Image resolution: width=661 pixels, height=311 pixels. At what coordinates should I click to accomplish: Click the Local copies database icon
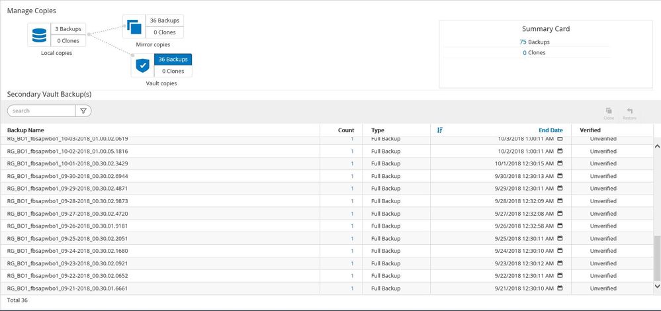pos(39,34)
